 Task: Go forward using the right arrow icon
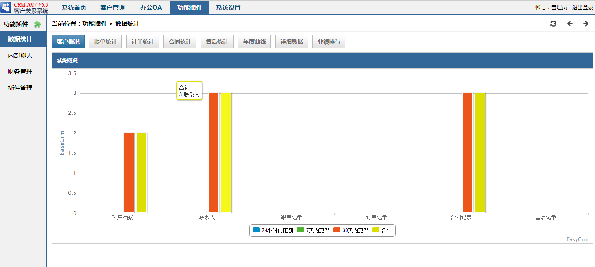(x=586, y=24)
